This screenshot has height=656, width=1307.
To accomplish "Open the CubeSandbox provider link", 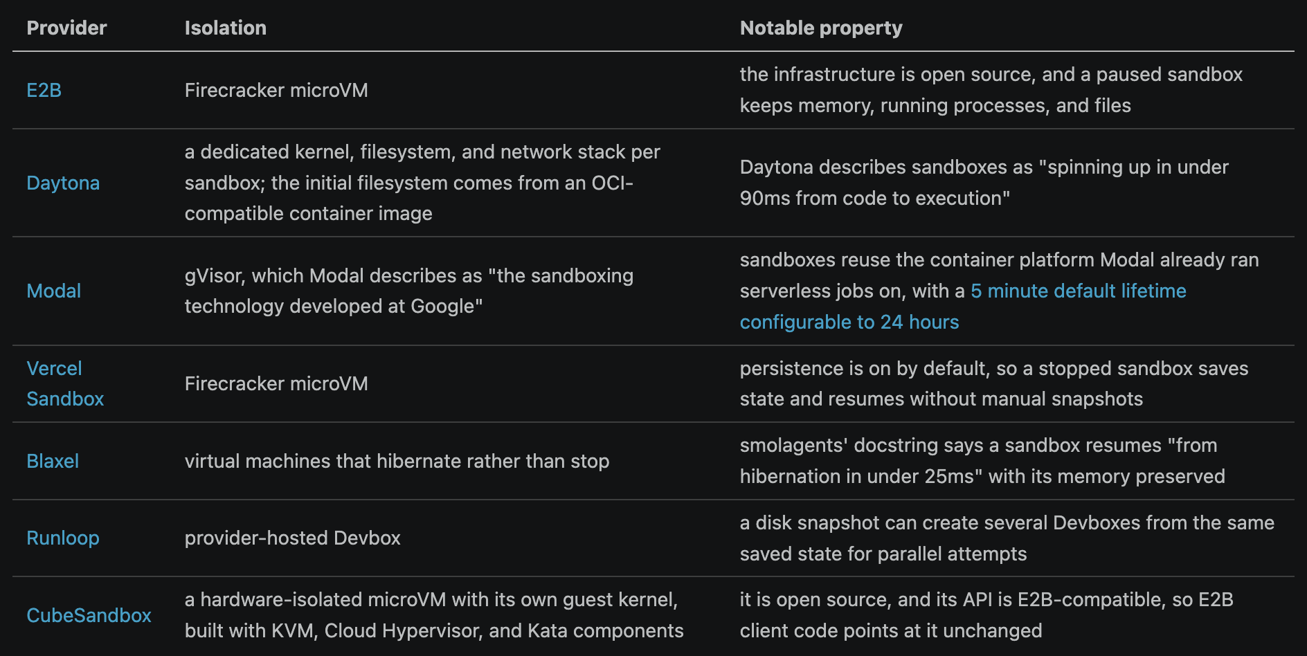I will point(89,615).
